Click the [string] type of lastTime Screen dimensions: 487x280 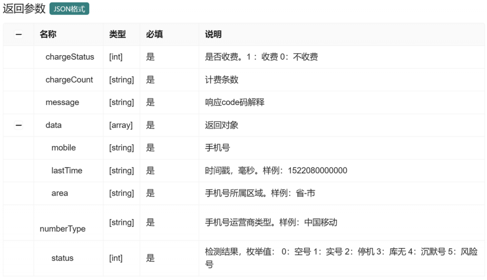click(121, 170)
